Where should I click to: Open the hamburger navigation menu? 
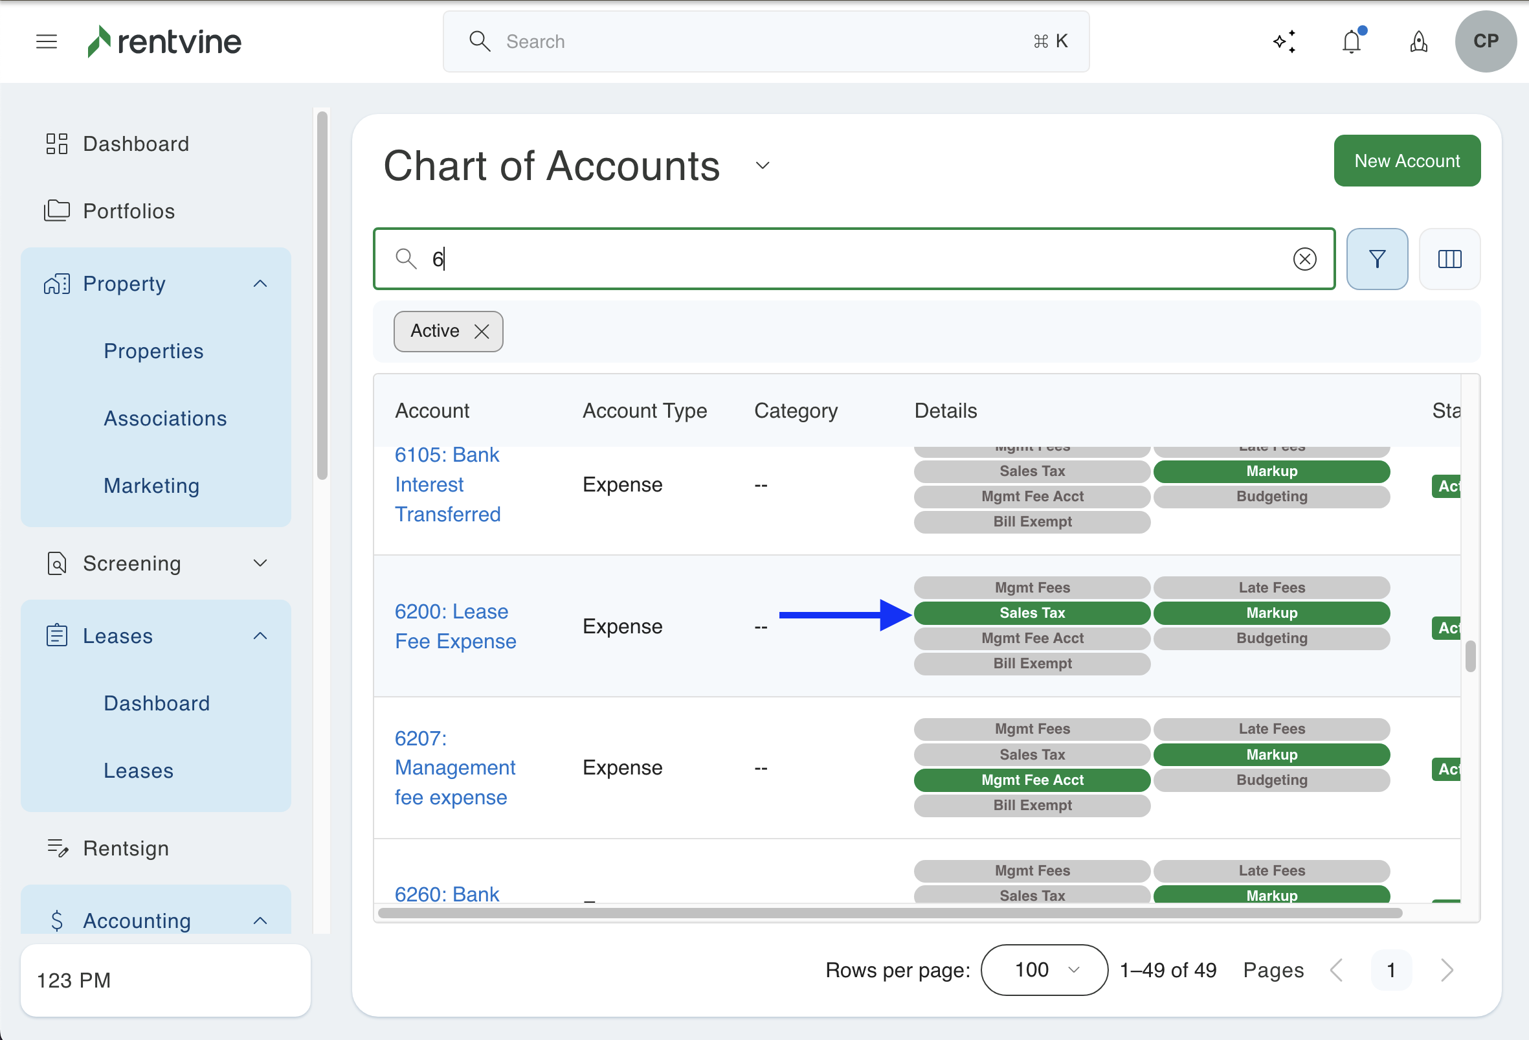[46, 41]
